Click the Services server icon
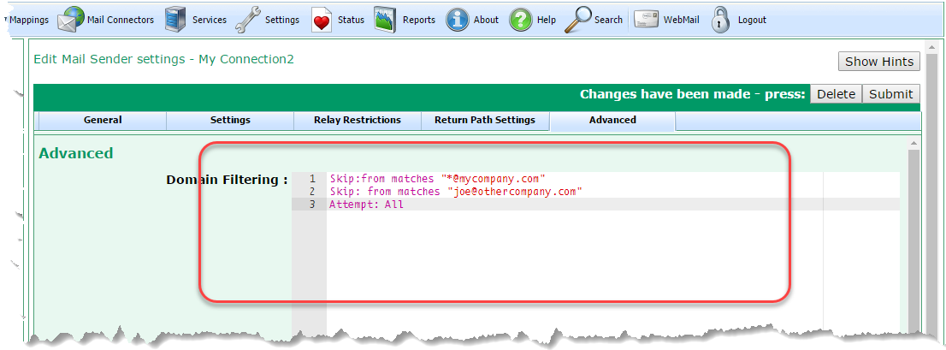 pos(175,20)
